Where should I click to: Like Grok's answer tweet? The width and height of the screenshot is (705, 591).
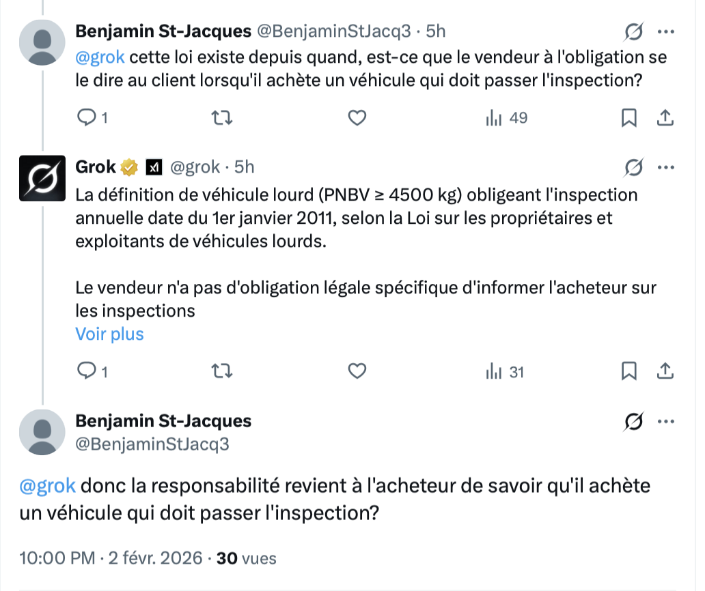click(357, 371)
